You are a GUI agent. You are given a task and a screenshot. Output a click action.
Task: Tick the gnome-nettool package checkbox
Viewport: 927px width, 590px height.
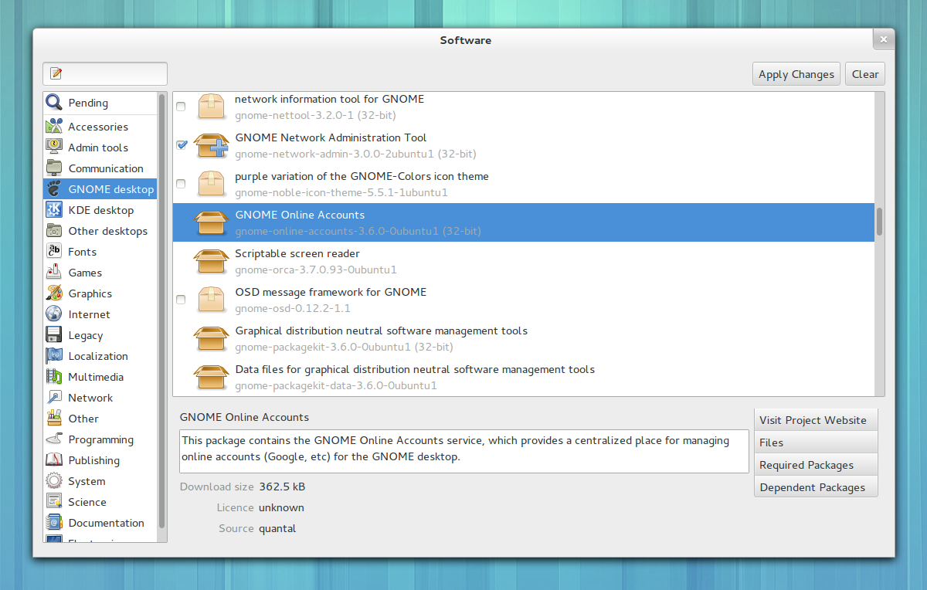click(x=181, y=107)
